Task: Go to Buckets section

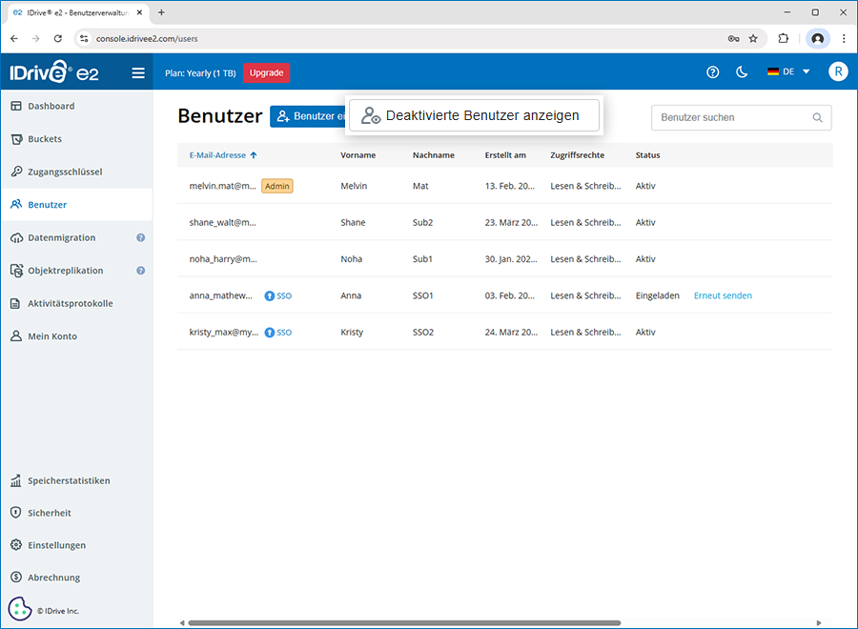Action: 45,139
